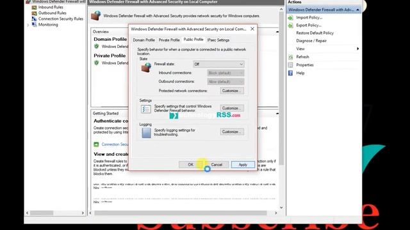Click Export Policy in Actions pane
This screenshot has width=410, height=230.
(309, 26)
